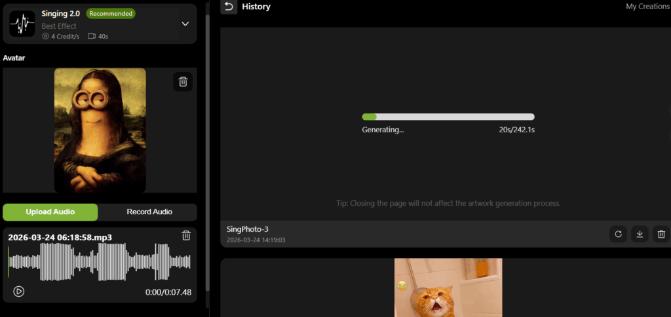The width and height of the screenshot is (671, 317).
Task: Expand the Singing 2.0 model dropdown chevron
Action: 185,24
